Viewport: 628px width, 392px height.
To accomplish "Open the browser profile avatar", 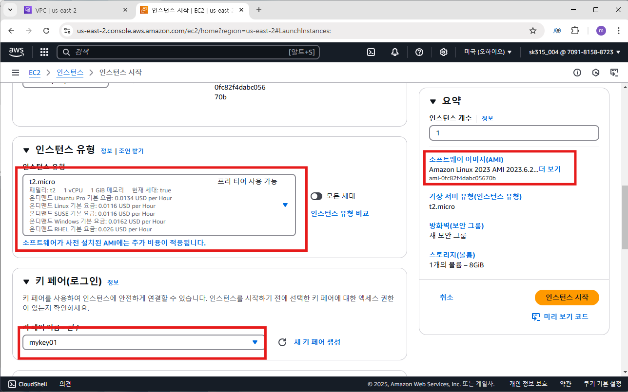I will (x=601, y=31).
